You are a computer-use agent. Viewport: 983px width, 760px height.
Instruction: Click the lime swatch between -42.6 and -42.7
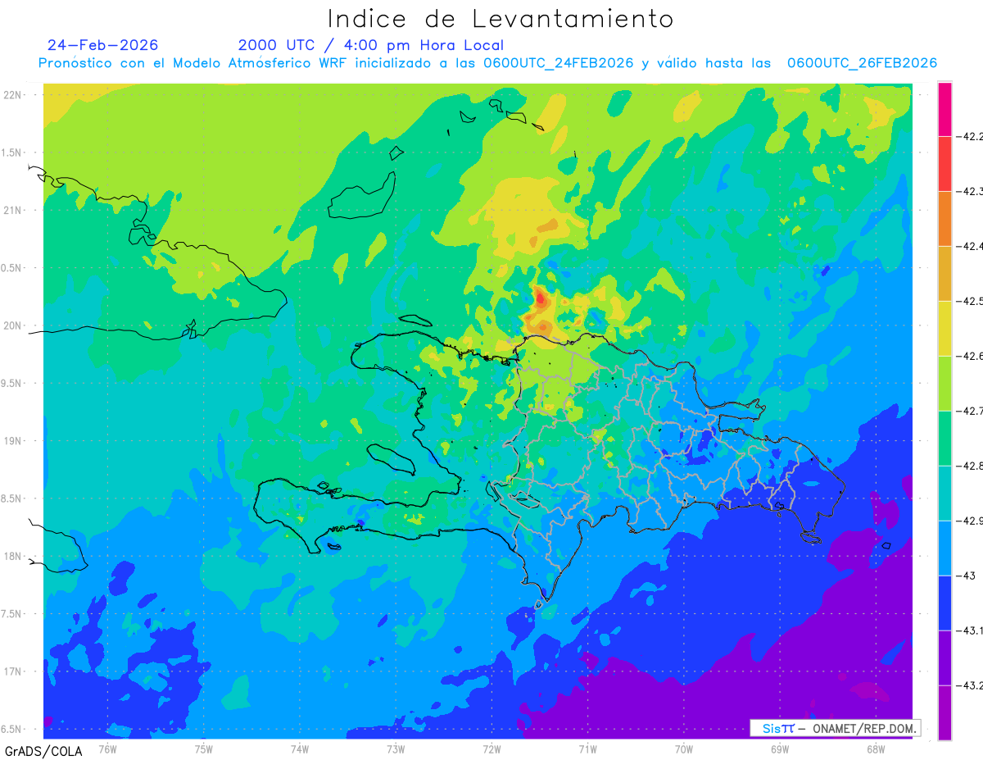(x=944, y=383)
